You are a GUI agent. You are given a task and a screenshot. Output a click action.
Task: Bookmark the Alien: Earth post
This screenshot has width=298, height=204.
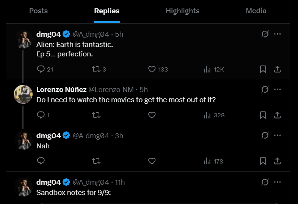pyautogui.click(x=263, y=69)
